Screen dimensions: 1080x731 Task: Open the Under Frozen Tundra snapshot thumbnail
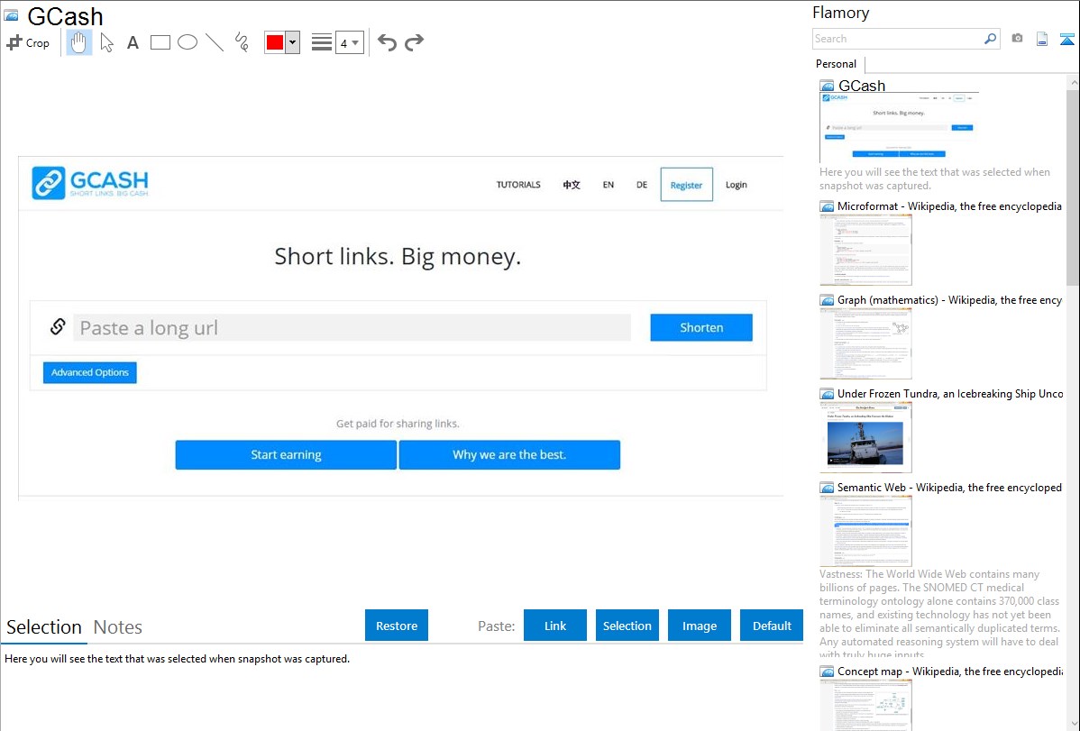[865, 437]
